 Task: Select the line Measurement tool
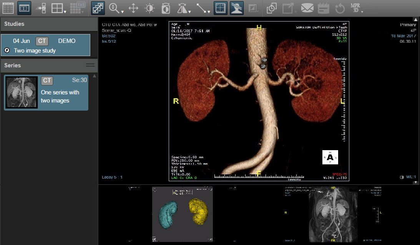(201, 8)
